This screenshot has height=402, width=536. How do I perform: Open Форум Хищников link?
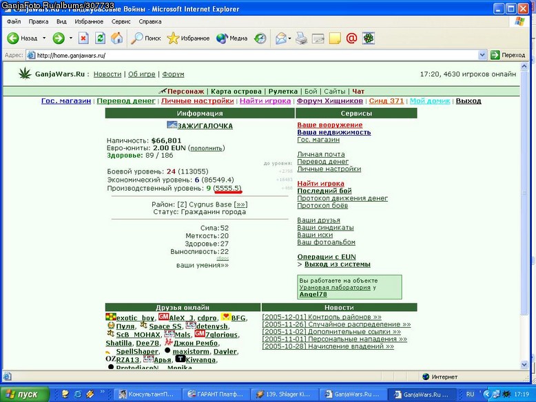330,100
